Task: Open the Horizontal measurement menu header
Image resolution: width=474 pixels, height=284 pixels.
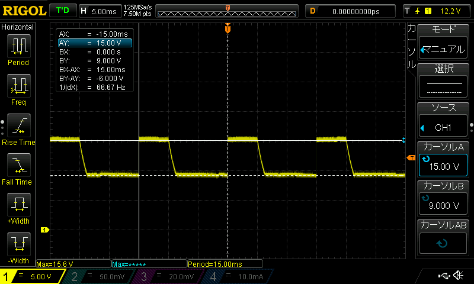Action: (18, 27)
